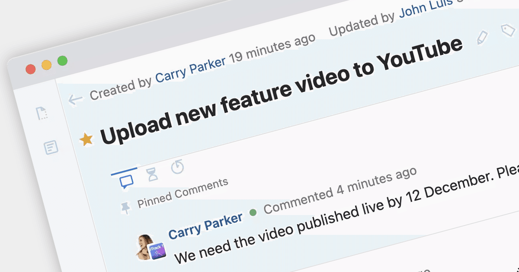Click the green maximize window button
519x272 pixels.
pyautogui.click(x=62, y=61)
